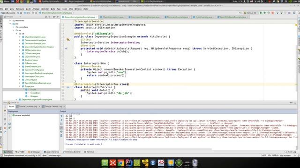Screen dimensions: 300x168
Task: Click the javaLessons breadcrumb in the navigation bar
Action: (x=8, y=13)
